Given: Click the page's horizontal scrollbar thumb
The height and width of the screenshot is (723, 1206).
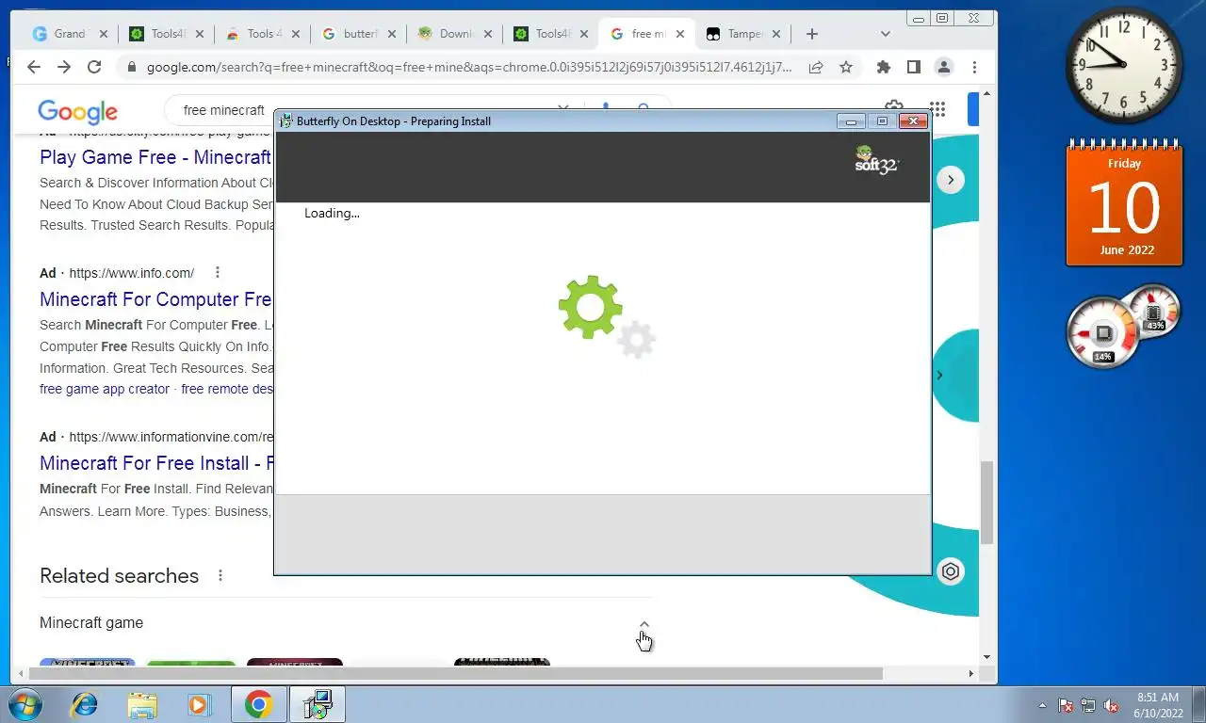Looking at the screenshot, I should [456, 673].
